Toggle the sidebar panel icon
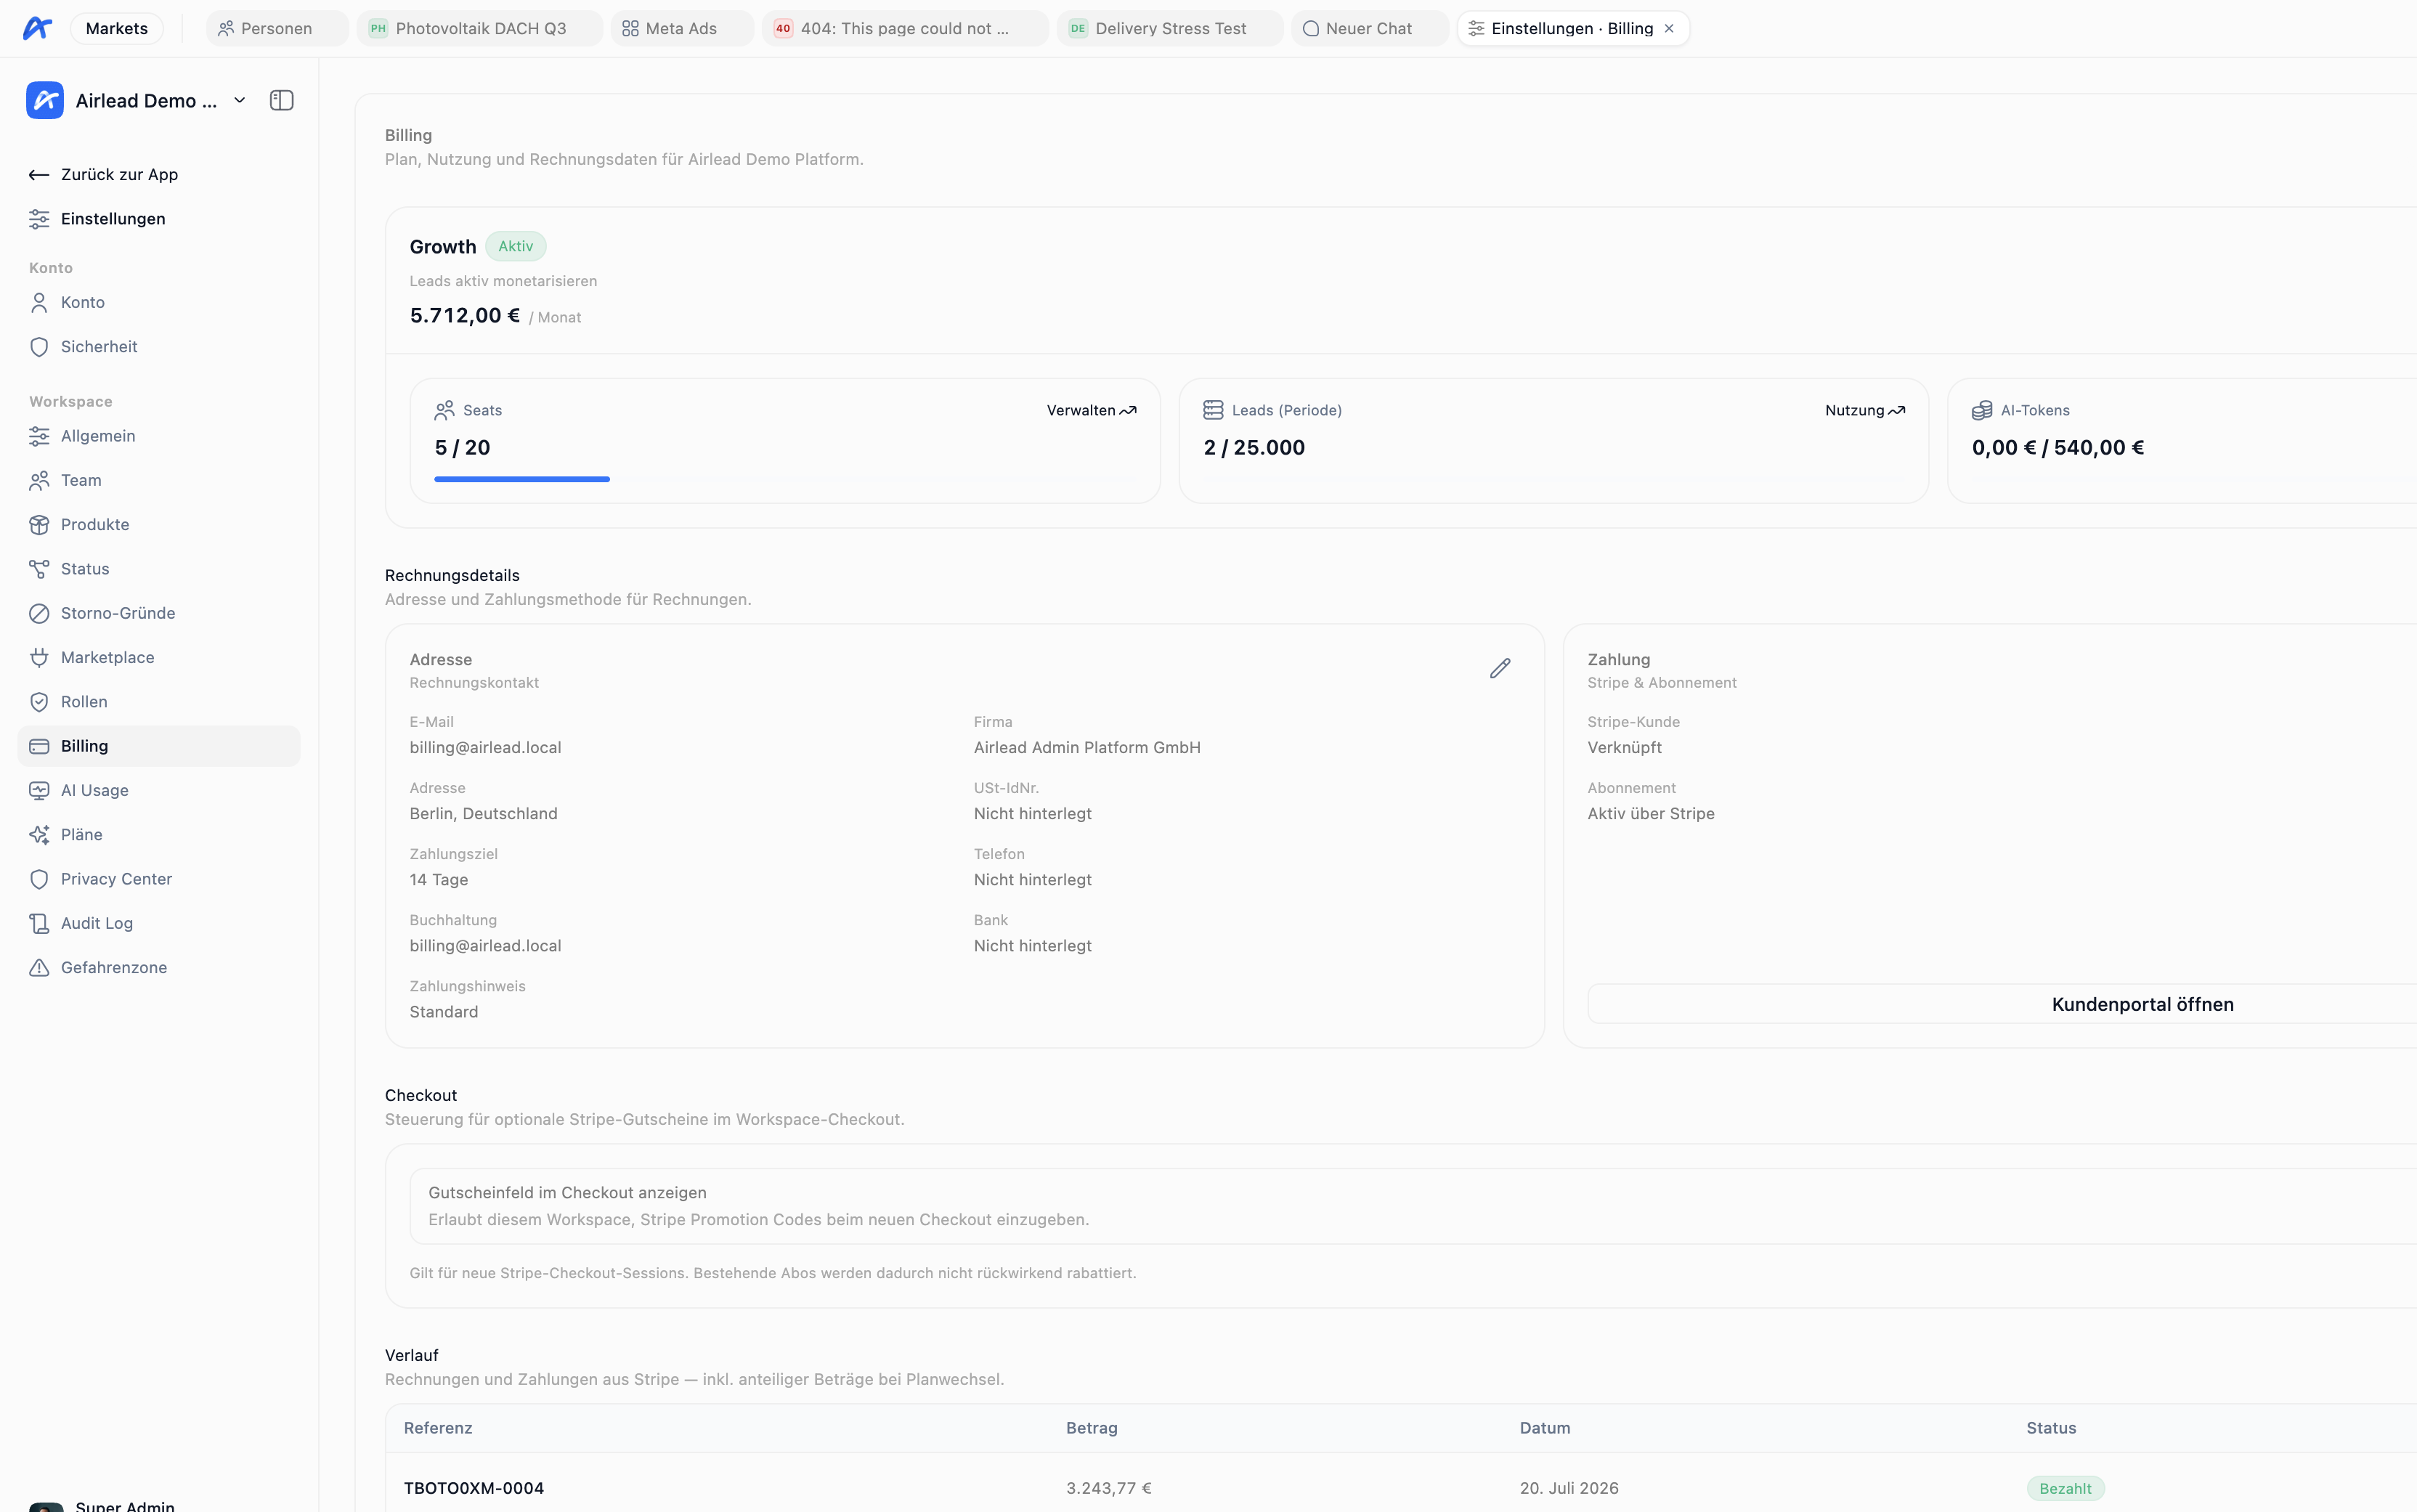 (282, 100)
